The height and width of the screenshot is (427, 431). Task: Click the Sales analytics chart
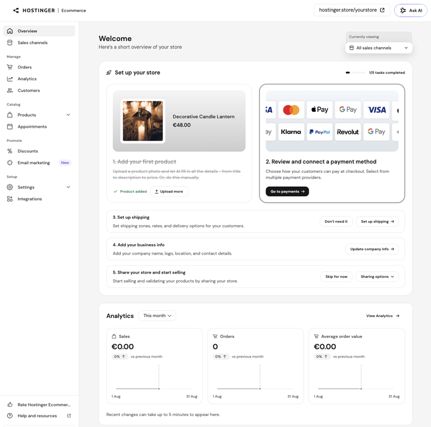154,378
